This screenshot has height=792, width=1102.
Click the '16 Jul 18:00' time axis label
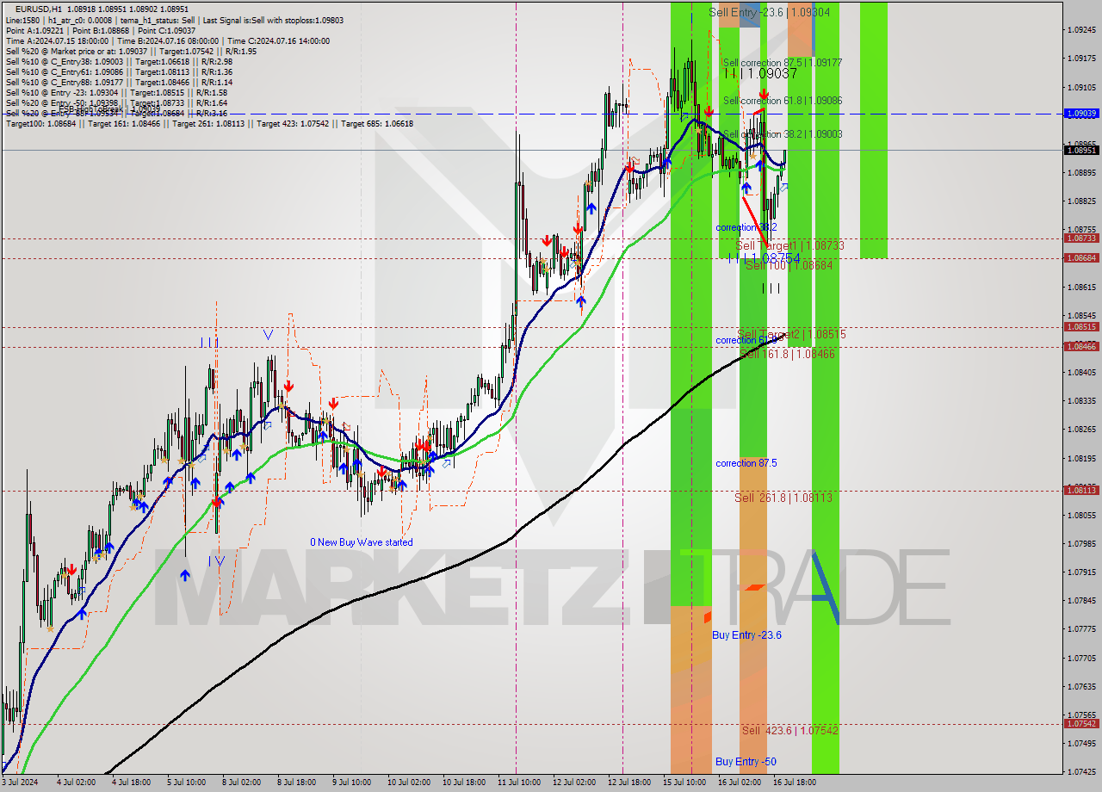[x=794, y=783]
